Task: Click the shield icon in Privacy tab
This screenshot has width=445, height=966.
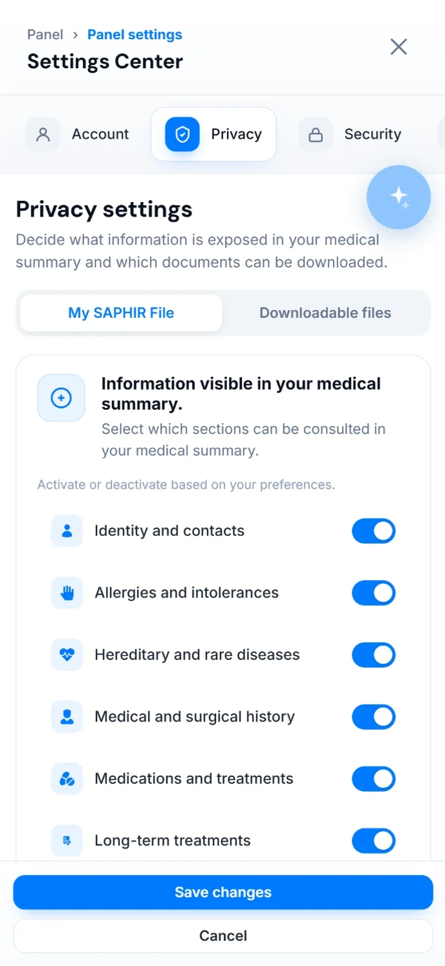Action: tap(183, 134)
